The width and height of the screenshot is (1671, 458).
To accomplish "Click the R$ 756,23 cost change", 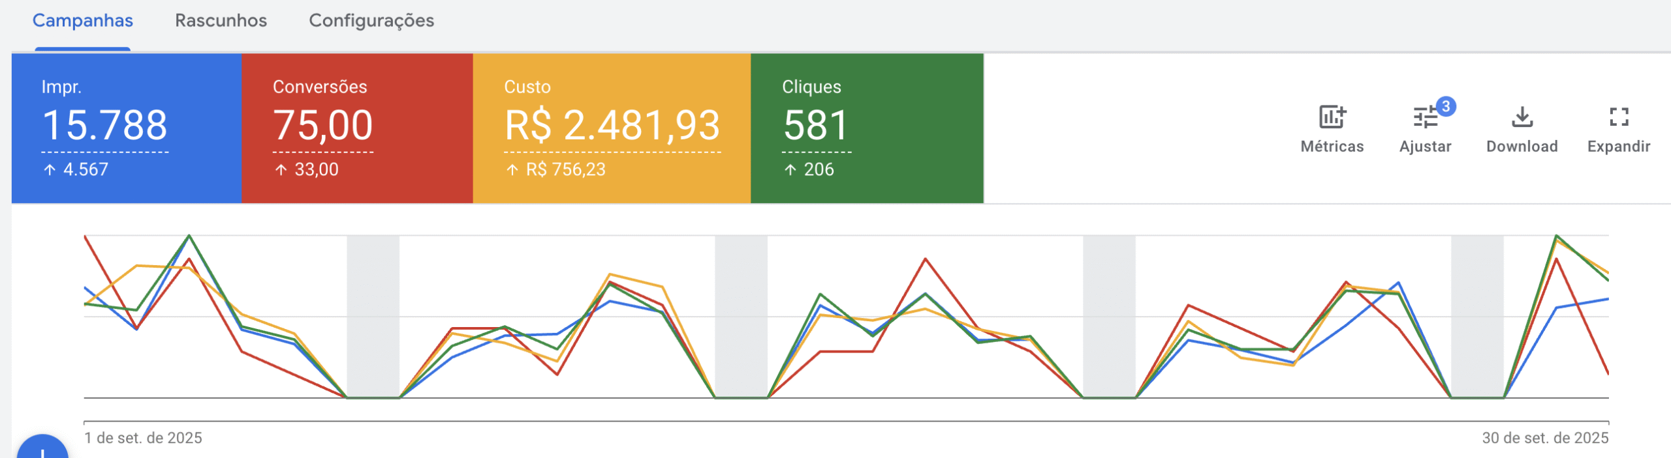I will [x=565, y=170].
